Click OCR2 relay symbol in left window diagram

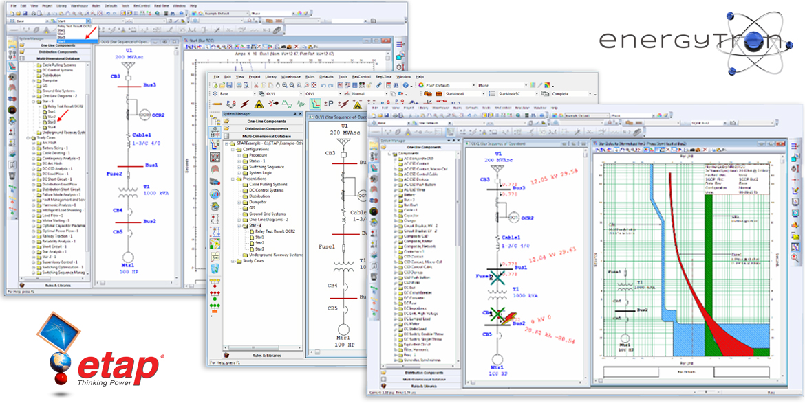pos(143,115)
